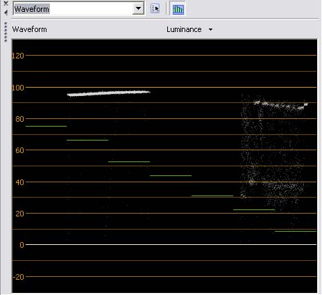Open the scope type dropdown arrow
The height and width of the screenshot is (295, 322).
[x=138, y=8]
